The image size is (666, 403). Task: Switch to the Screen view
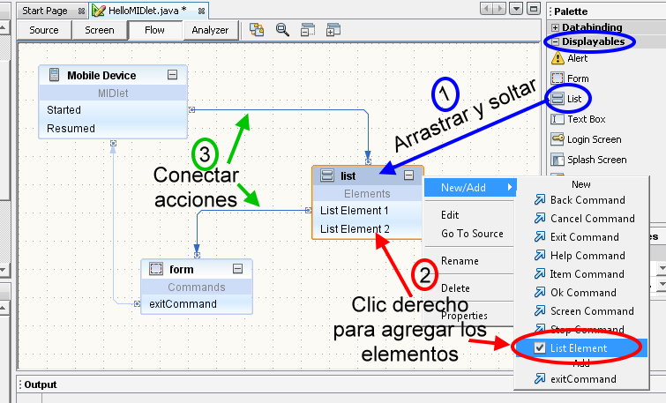coord(100,30)
